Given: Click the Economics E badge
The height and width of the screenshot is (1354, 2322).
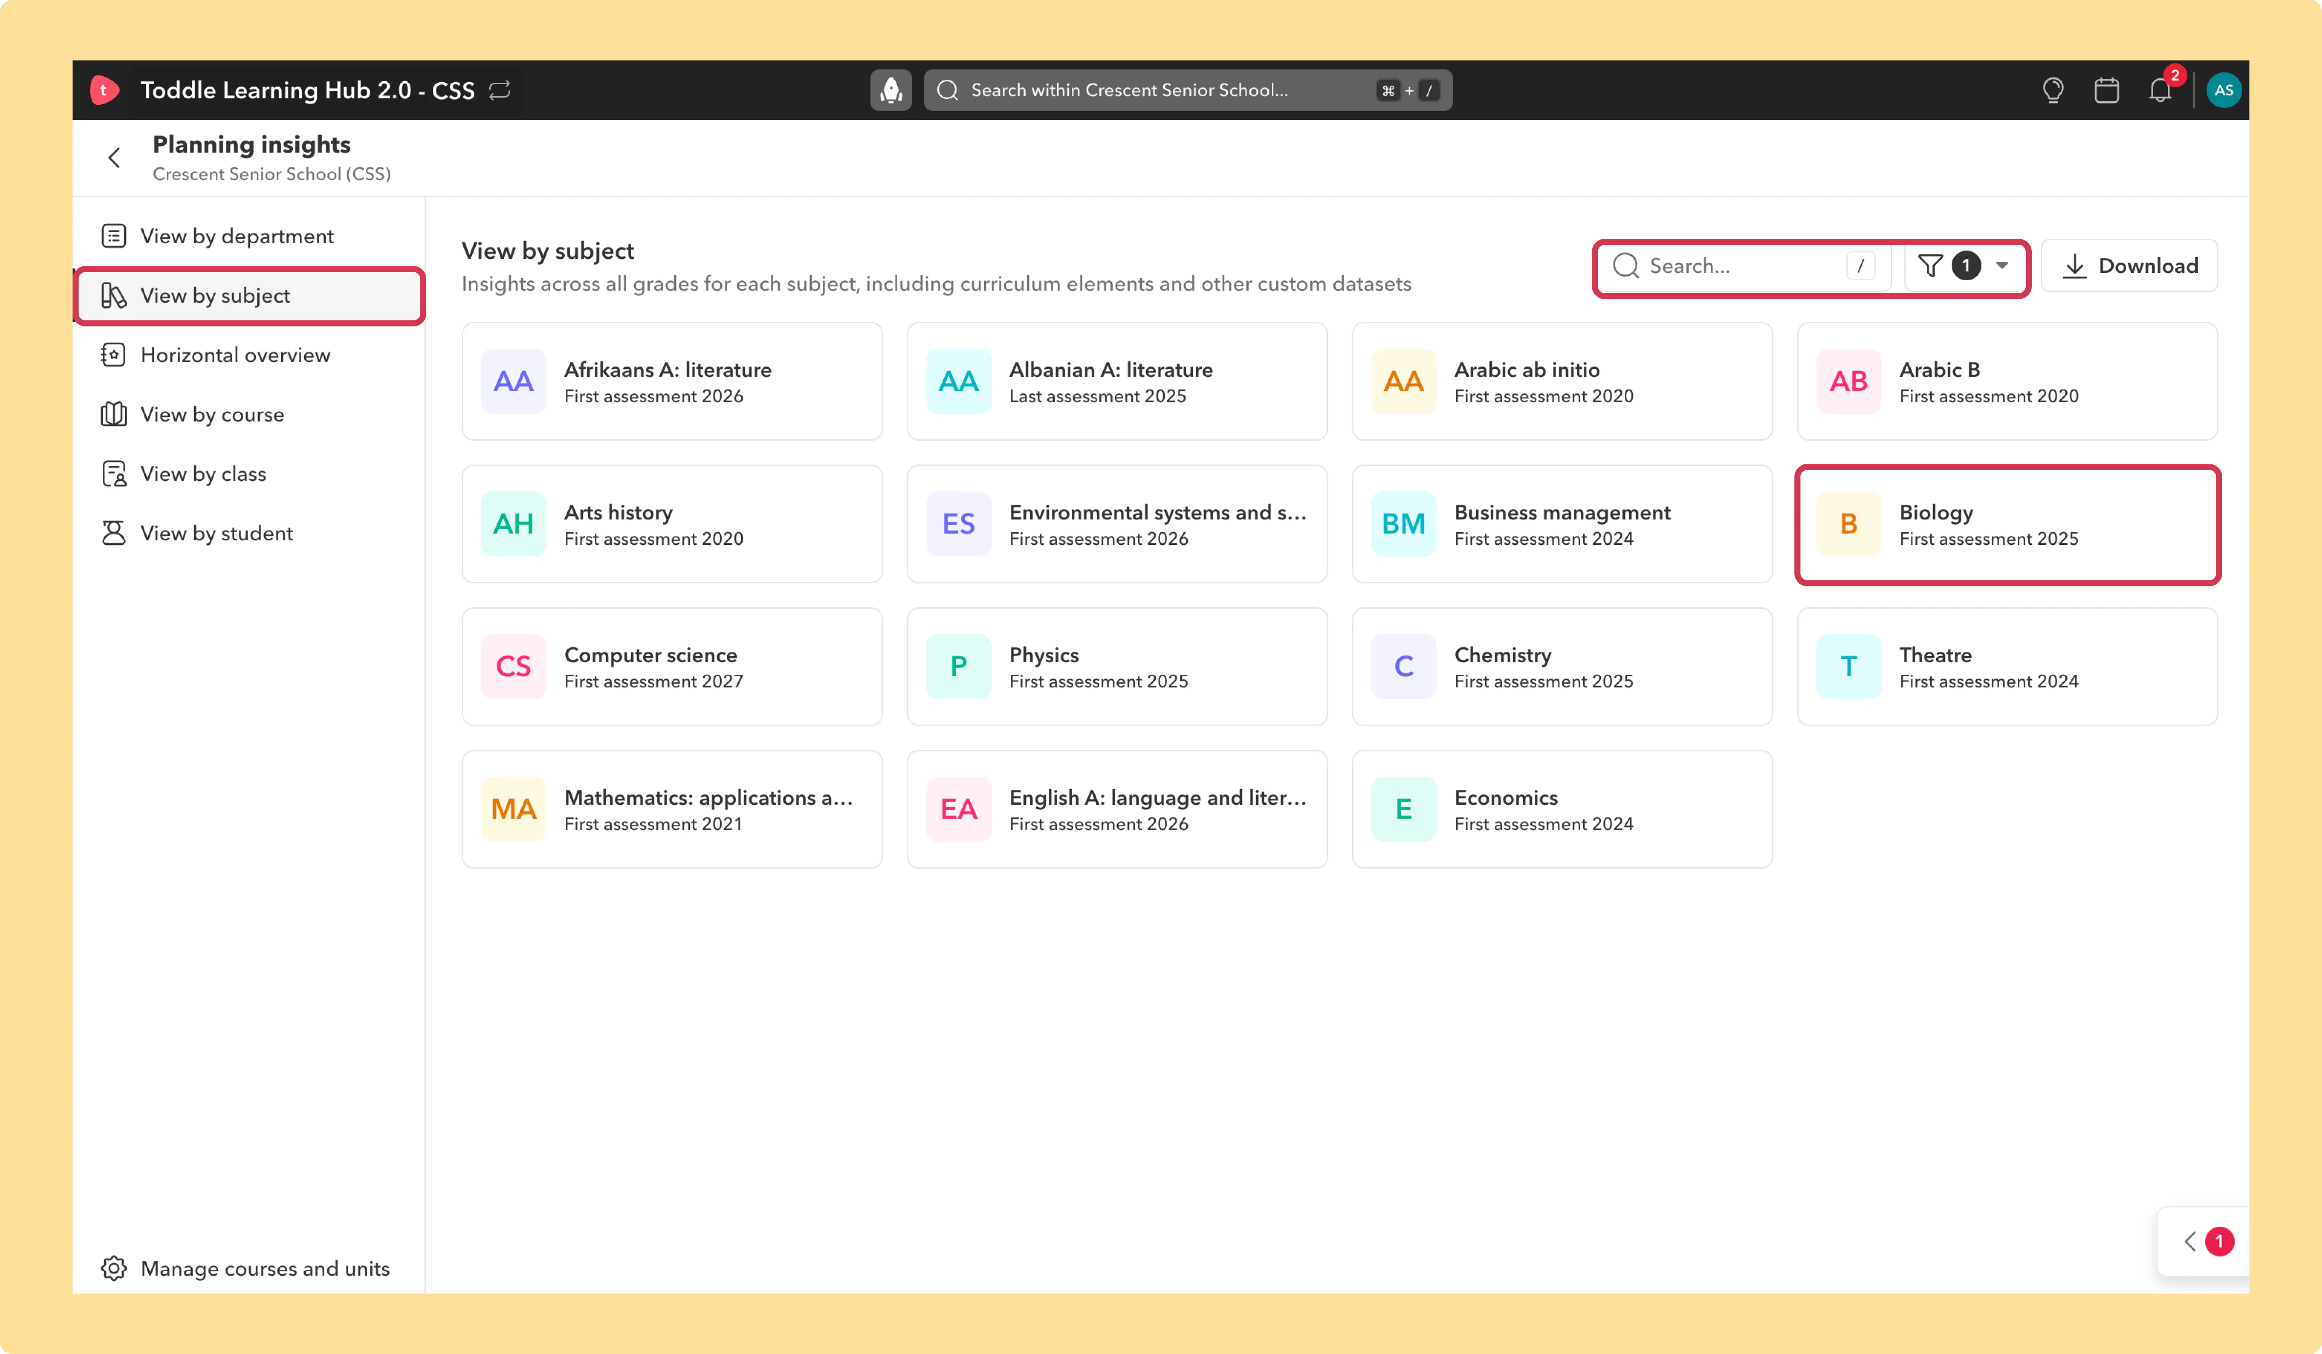Looking at the screenshot, I should pos(1403,810).
